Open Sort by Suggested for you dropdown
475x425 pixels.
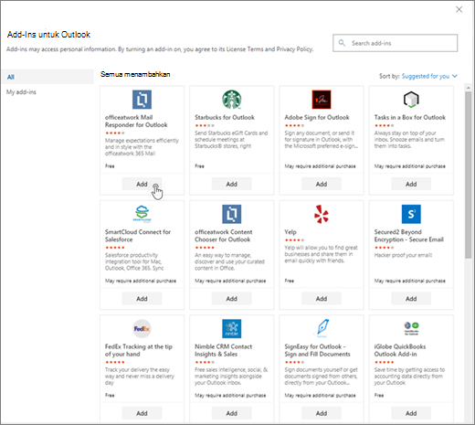click(x=429, y=76)
